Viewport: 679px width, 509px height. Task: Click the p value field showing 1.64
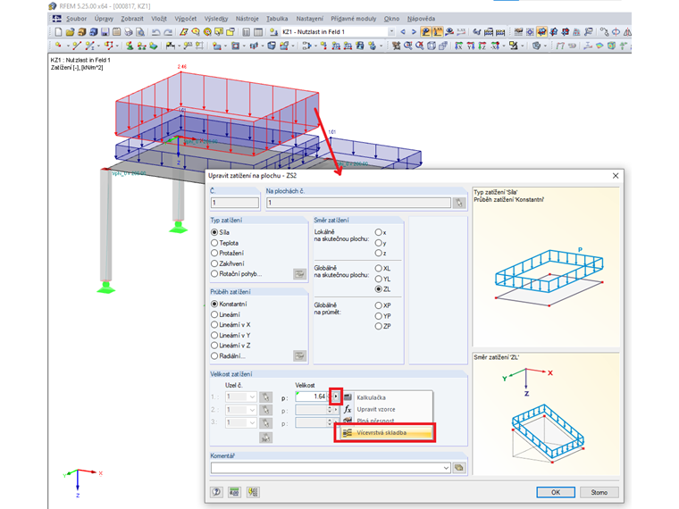(311, 396)
